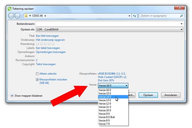Click the folder icon in the address bar
The image size is (192, 128).
point(26,16)
